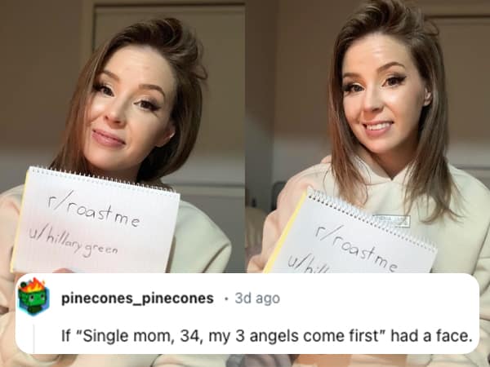Open the pinecones_pinecones snoo avatar
This screenshot has width=490, height=367.
coord(33,297)
